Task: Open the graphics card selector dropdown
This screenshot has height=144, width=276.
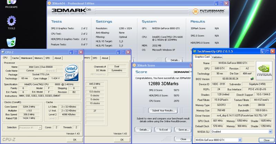Action: [240, 140]
